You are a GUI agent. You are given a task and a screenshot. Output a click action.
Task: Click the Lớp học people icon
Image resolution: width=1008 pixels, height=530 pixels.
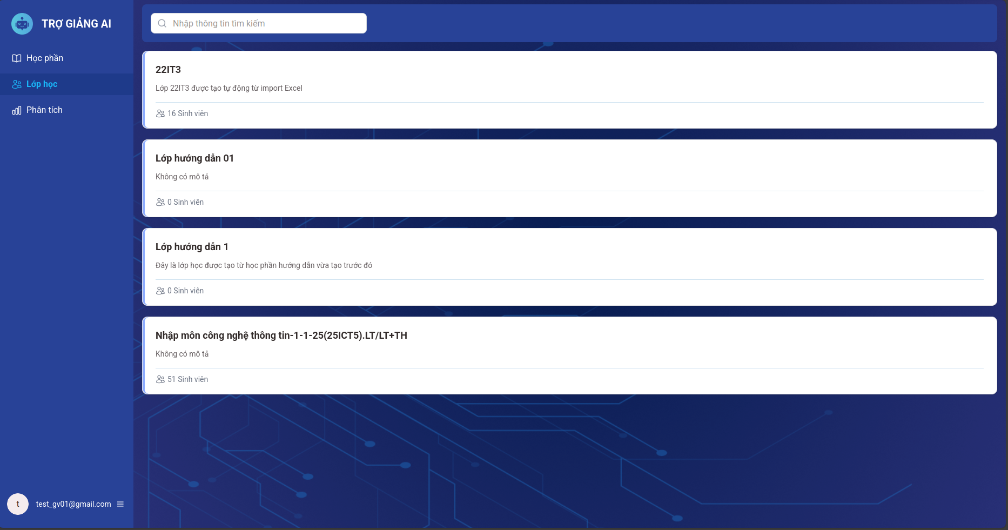coord(17,84)
